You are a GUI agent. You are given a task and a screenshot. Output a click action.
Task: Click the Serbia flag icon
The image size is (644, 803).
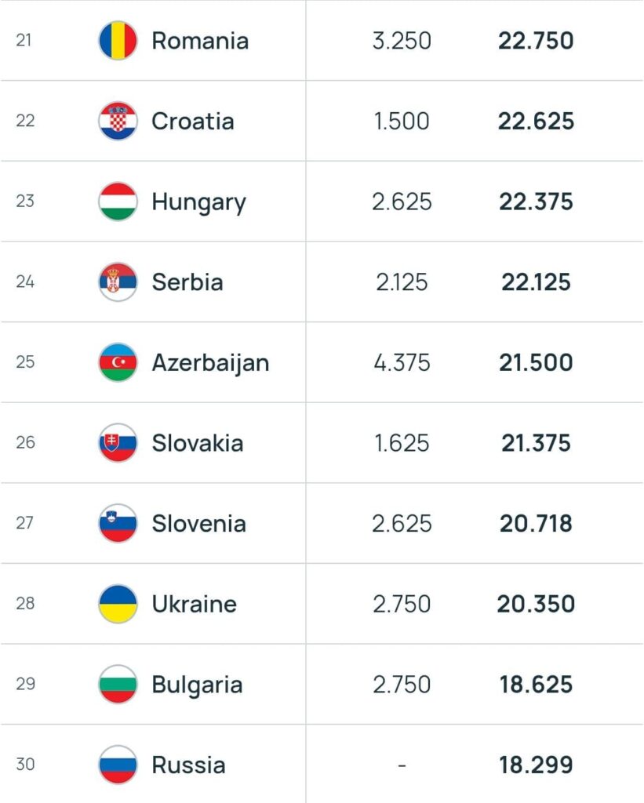(118, 282)
